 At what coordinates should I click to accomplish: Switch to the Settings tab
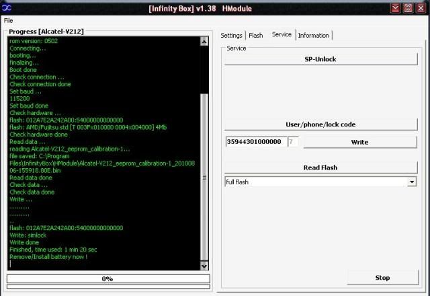pos(232,35)
